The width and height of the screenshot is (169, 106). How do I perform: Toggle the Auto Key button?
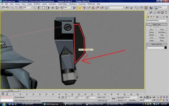[120, 97]
